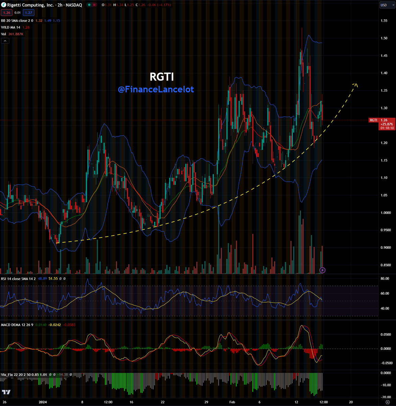Click the 0.01 spread value

click(18, 13)
